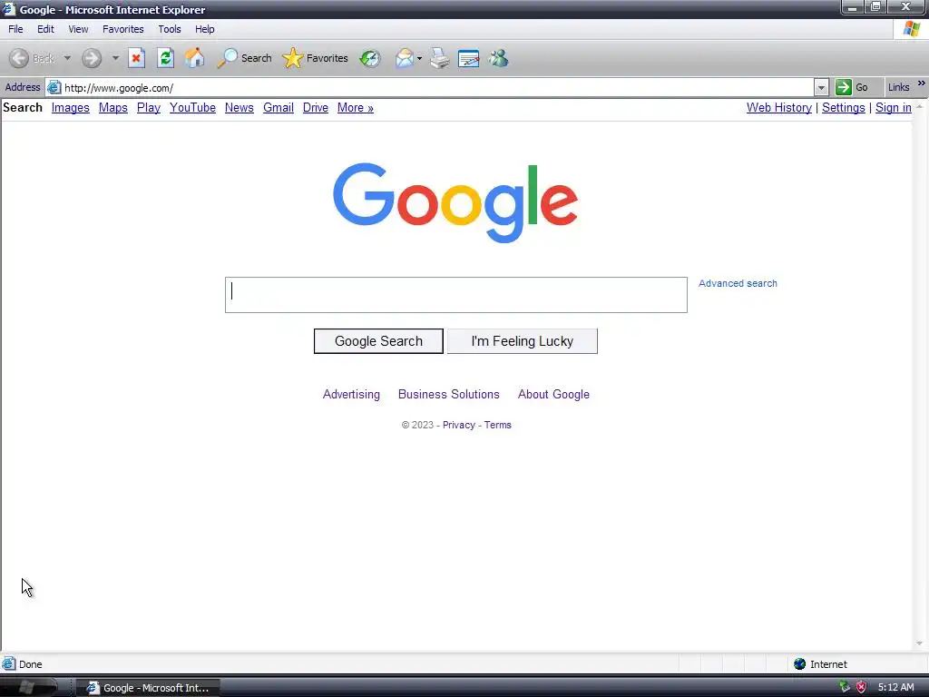Screen dimensions: 929x697
Task: Open the Google Settings link
Action: pos(844,108)
